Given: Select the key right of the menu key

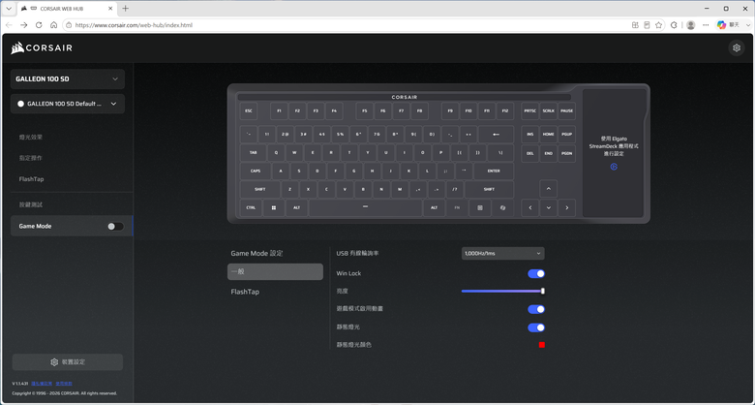Looking at the screenshot, I should click(502, 207).
